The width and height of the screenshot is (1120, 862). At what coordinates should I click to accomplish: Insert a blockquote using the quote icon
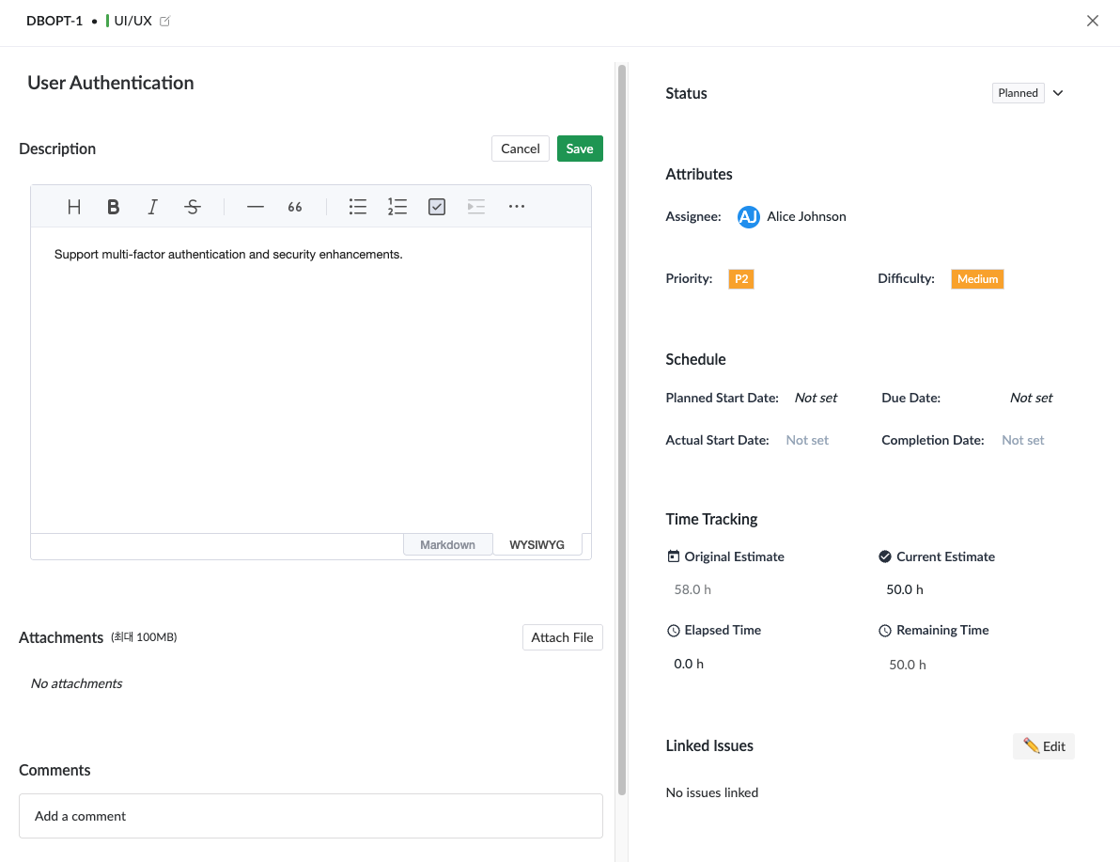(294, 206)
